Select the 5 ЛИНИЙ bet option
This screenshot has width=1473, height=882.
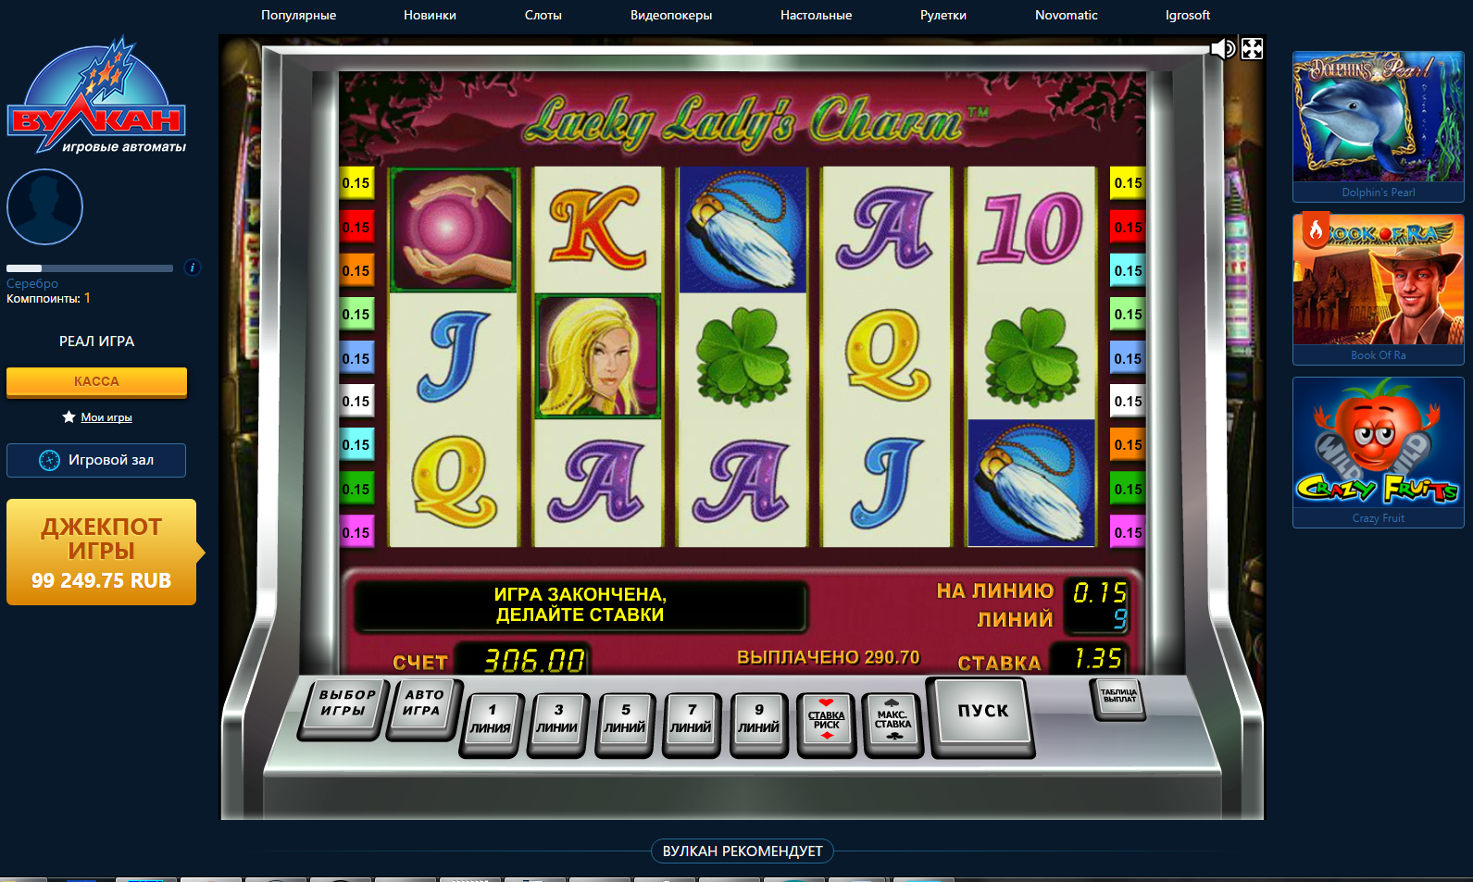tap(625, 723)
